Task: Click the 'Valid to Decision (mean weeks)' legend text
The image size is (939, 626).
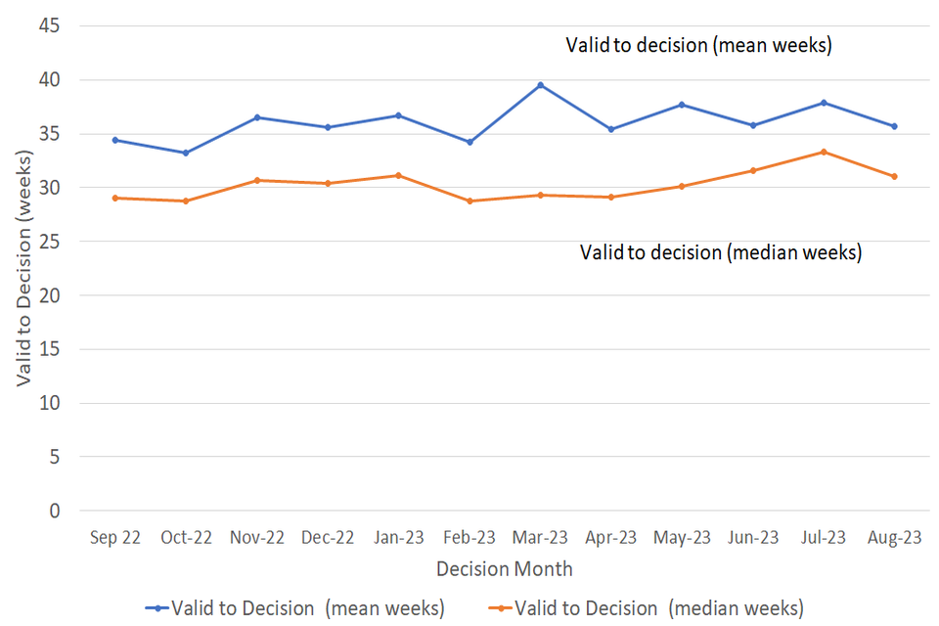Action: click(x=307, y=607)
